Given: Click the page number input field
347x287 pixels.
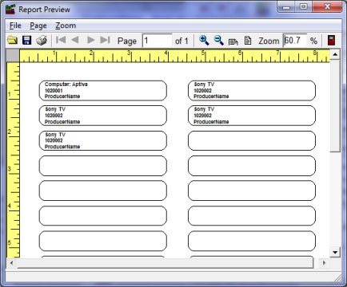Looking at the screenshot, I should [158, 41].
